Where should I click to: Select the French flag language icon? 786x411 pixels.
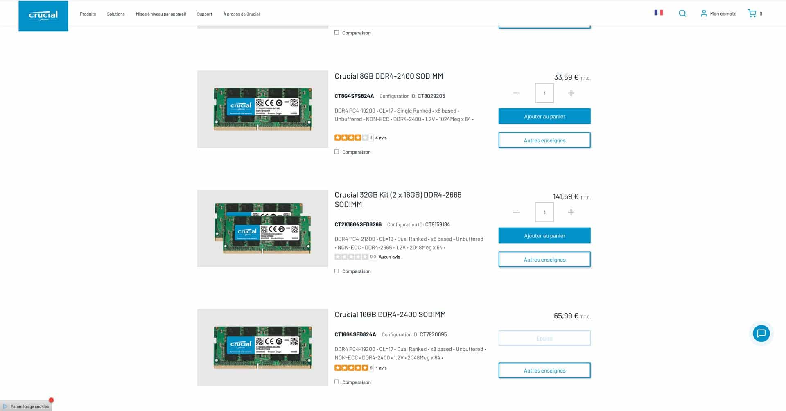pos(658,13)
